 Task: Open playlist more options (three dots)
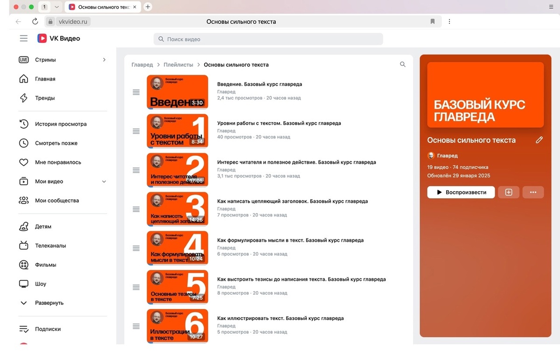(533, 192)
